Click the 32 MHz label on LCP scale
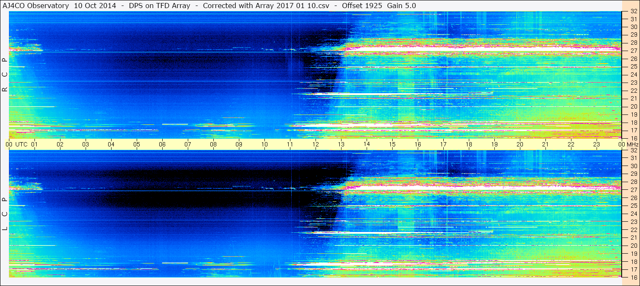This screenshot has height=286, width=640. (633, 150)
